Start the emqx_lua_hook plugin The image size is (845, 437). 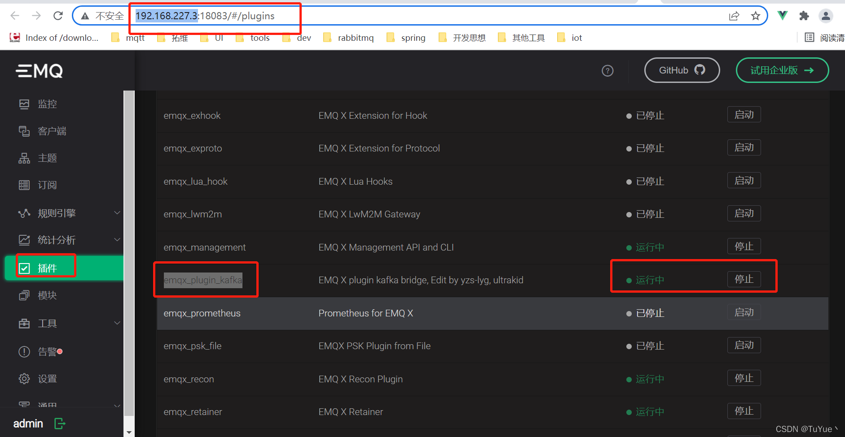(744, 181)
